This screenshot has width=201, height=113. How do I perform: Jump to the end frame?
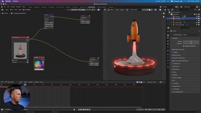90,110
